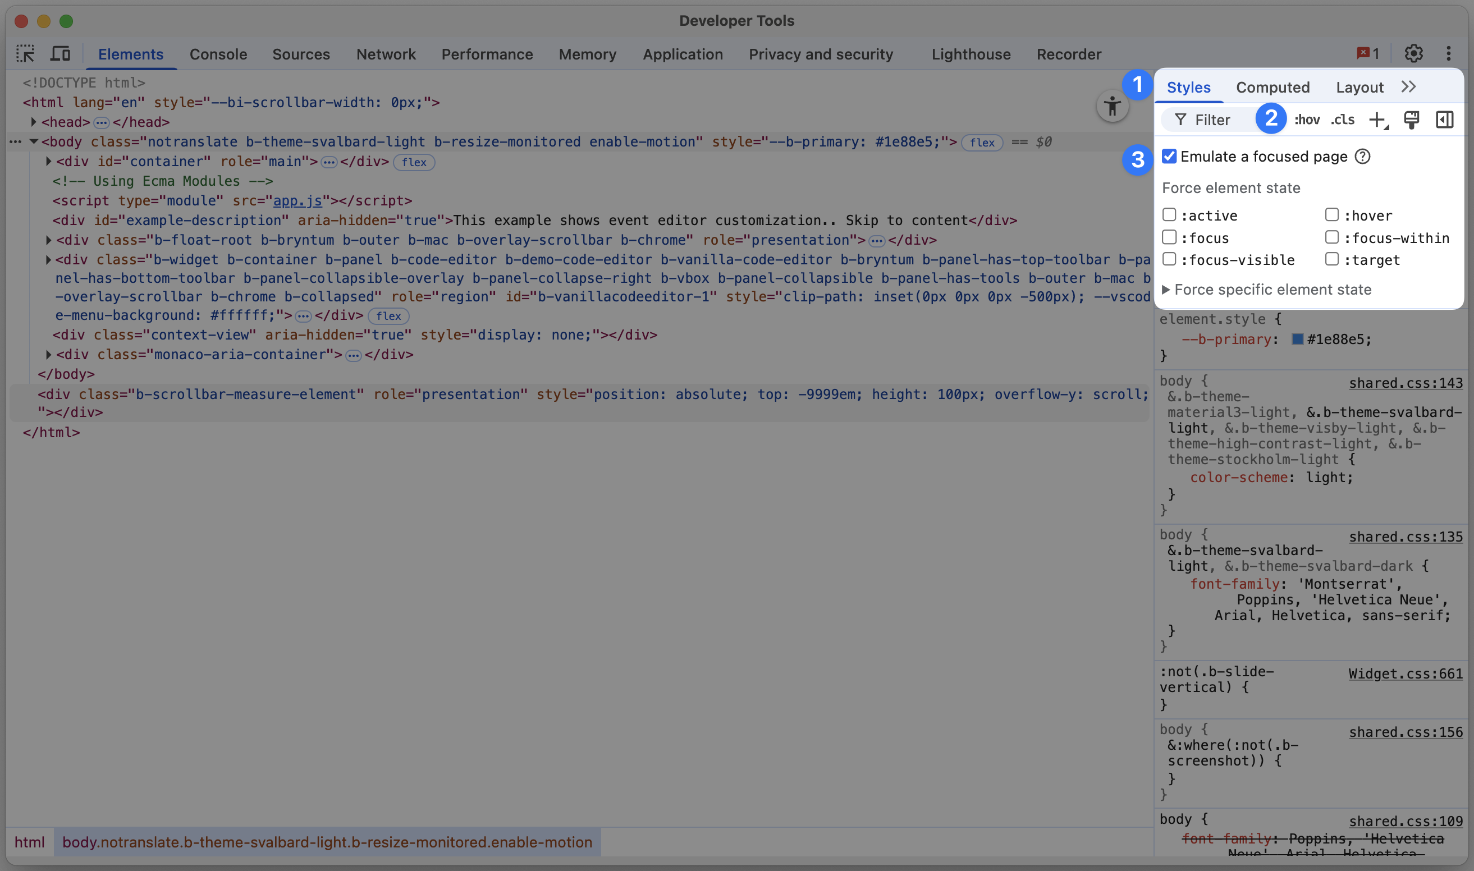Click the accessibility tree toggle button
The image size is (1474, 871).
(1112, 107)
